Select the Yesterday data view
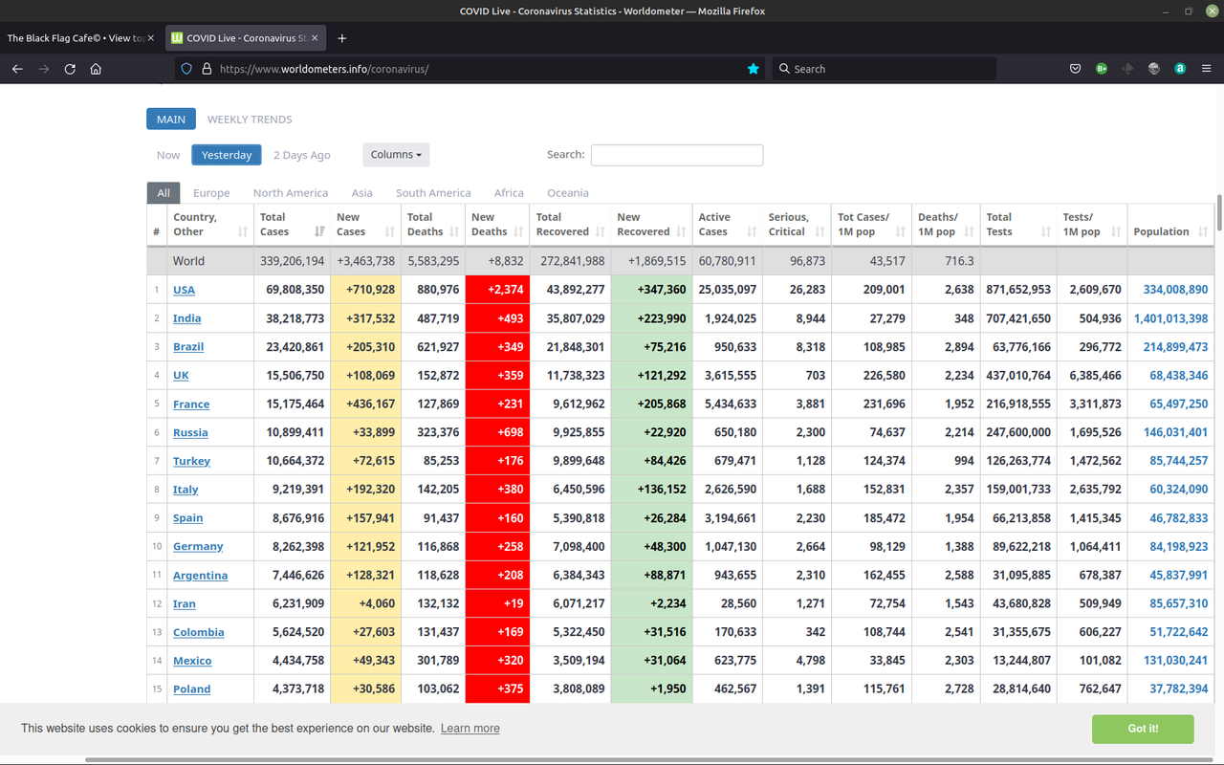 click(x=227, y=155)
